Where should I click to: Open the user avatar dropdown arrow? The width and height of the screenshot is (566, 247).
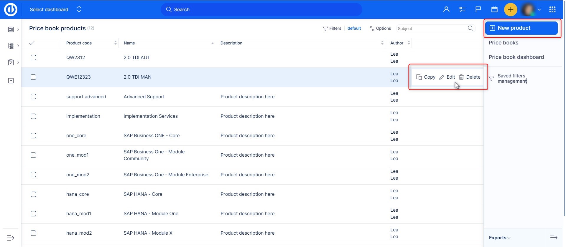coord(539,9)
